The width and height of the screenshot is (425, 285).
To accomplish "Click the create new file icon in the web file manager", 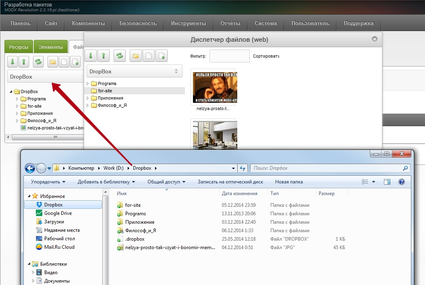I will tap(148, 56).
